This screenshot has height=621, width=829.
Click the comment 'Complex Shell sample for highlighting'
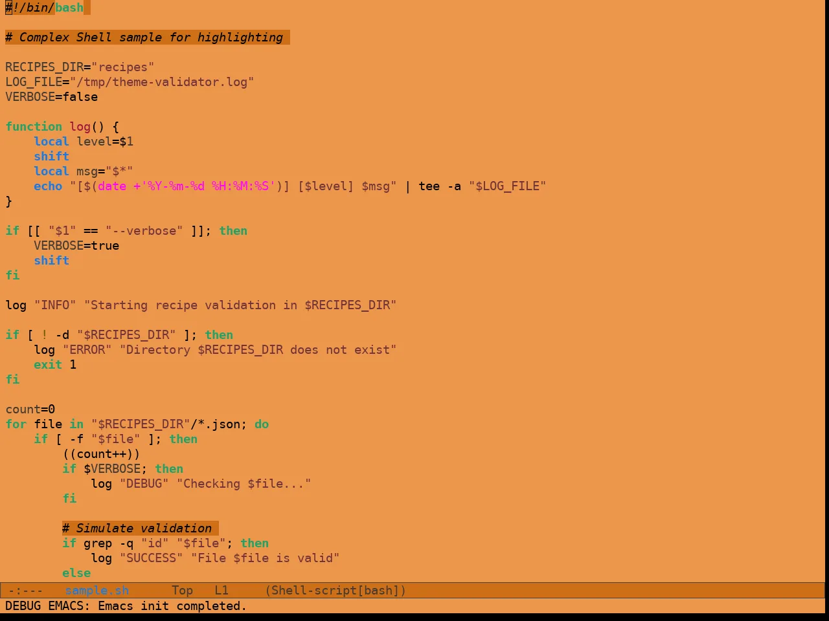(144, 38)
